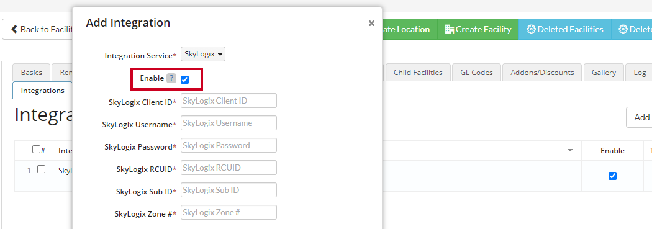Click the Deleted Facilities button
This screenshot has width=652, height=229.
(565, 29)
